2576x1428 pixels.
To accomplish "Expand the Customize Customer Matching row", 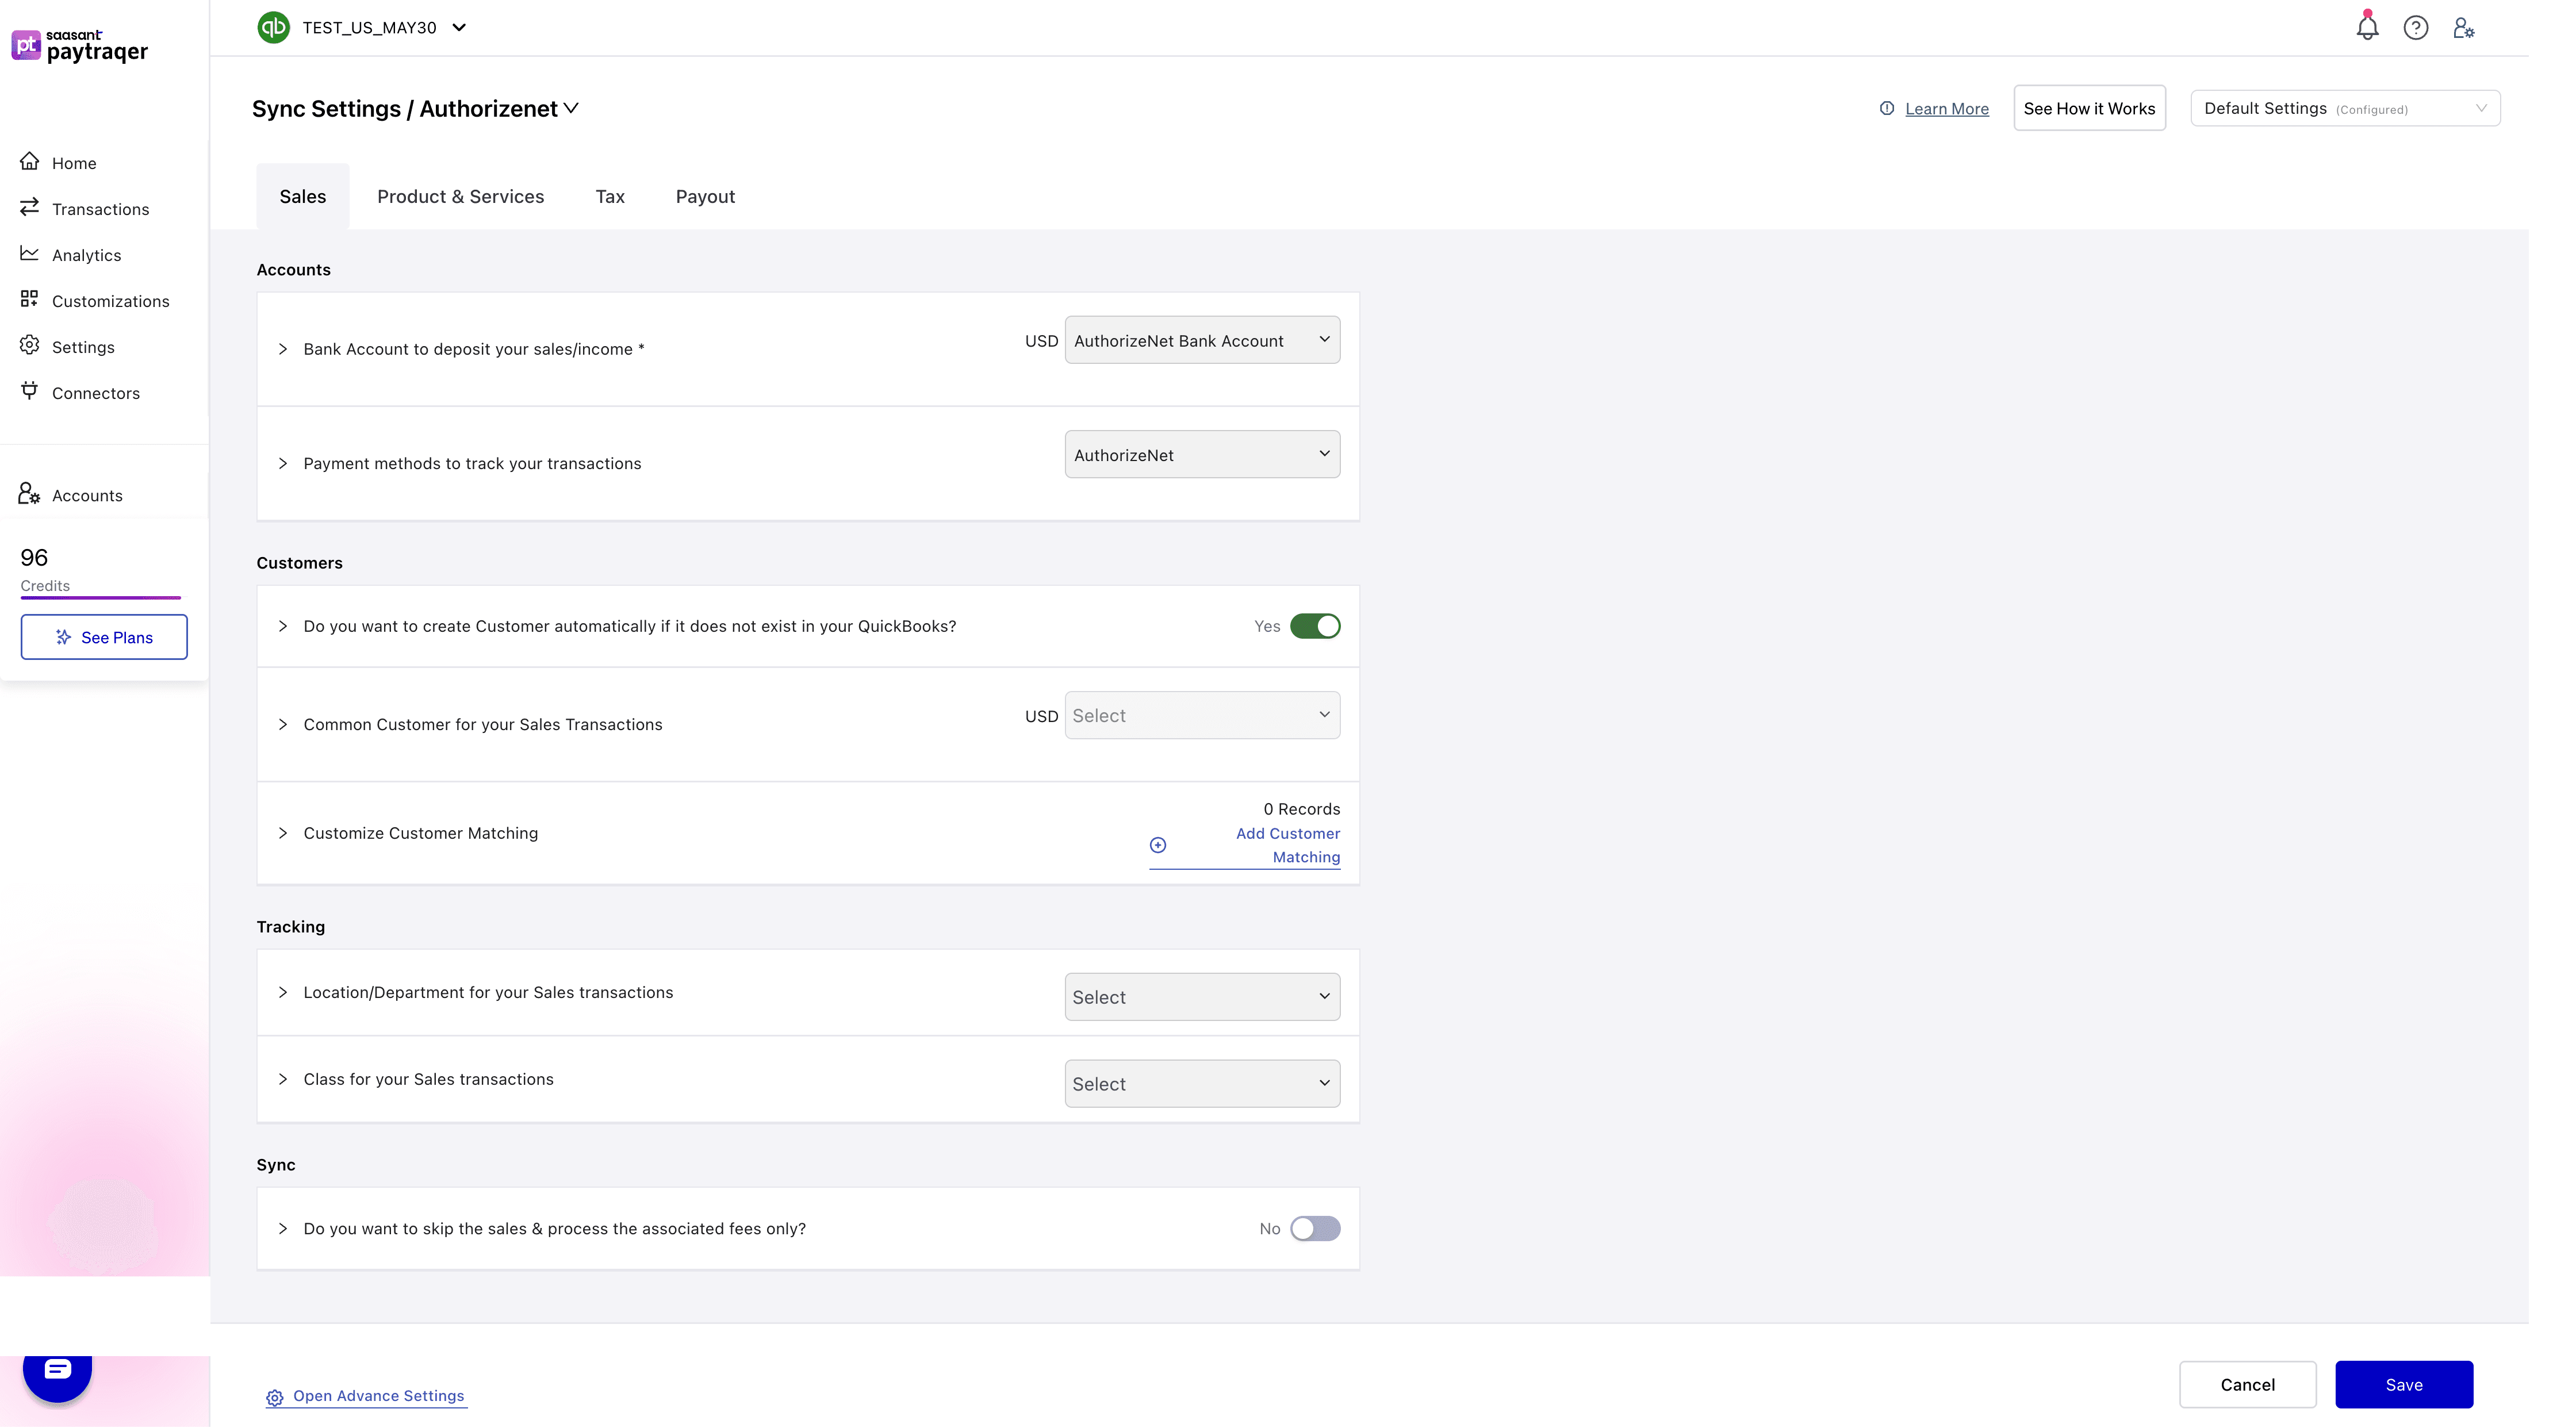I will click(x=283, y=833).
